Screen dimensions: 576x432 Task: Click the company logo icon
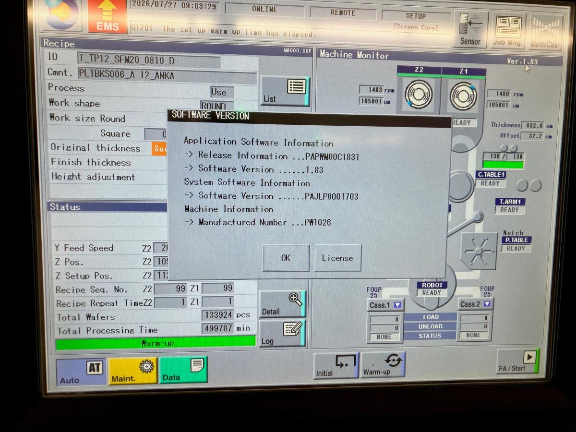(62, 14)
